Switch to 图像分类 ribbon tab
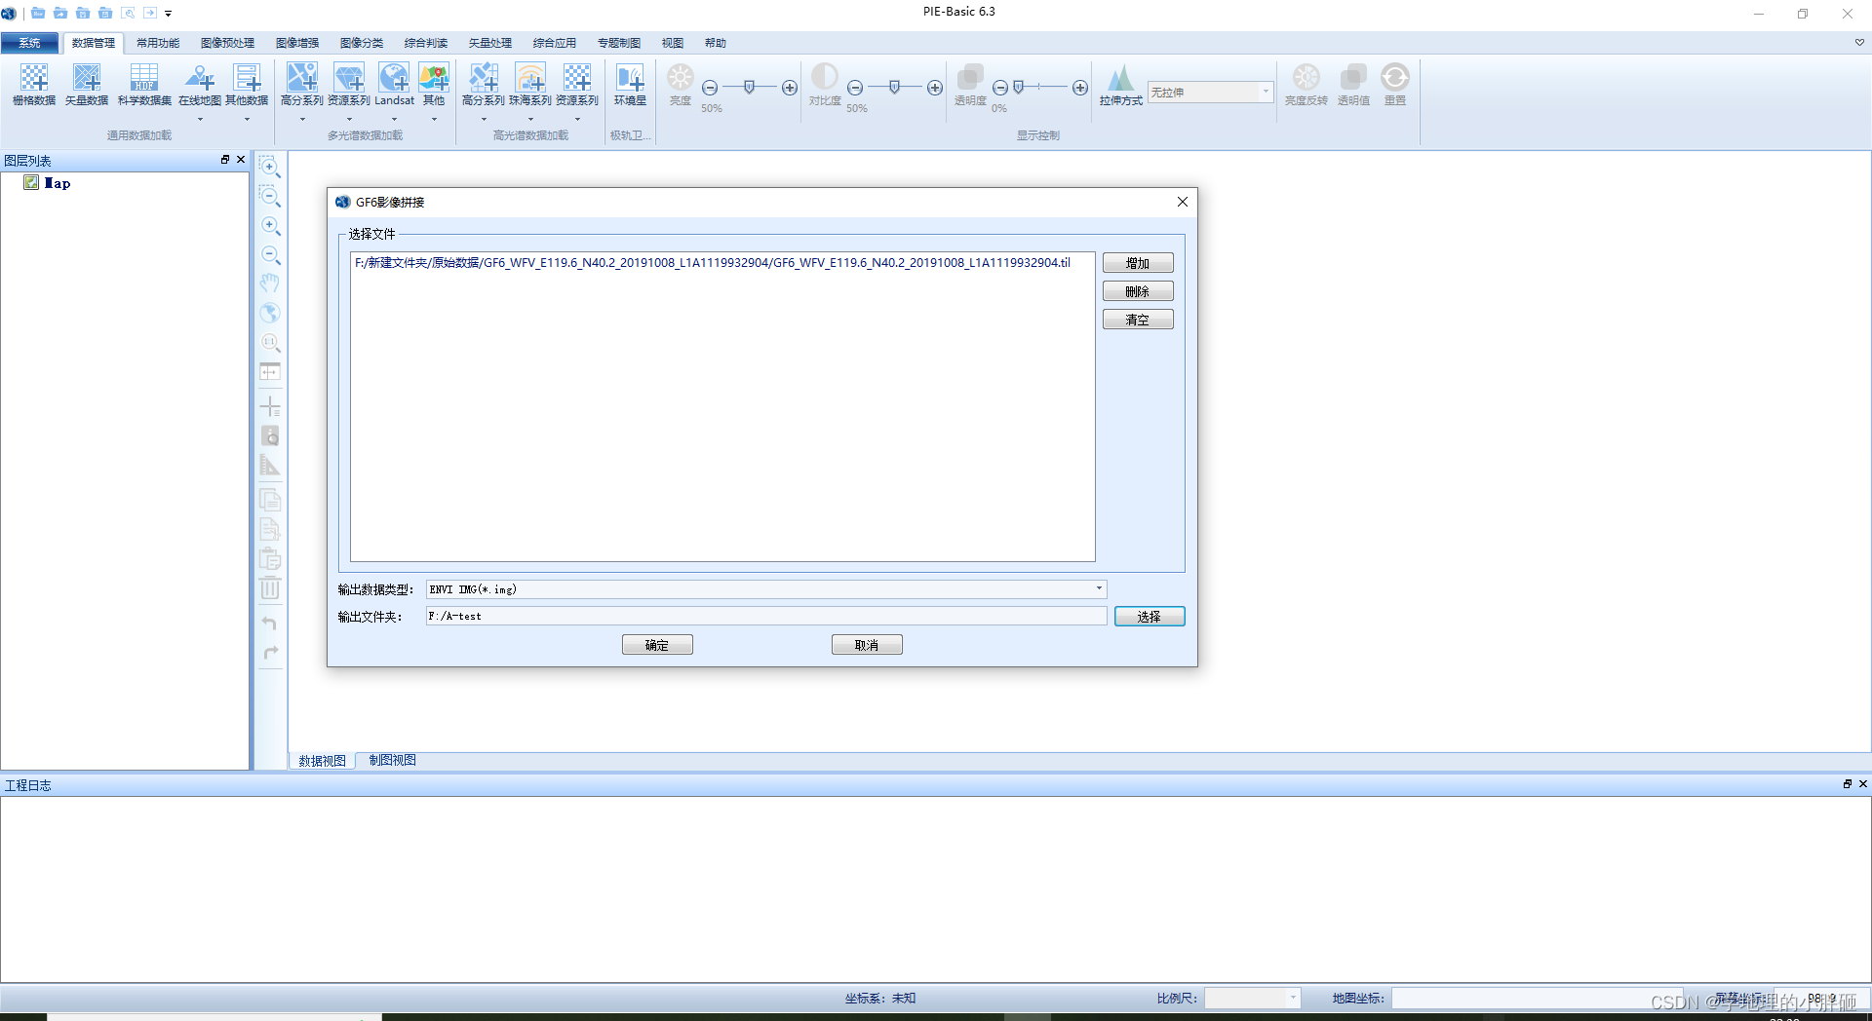 point(362,43)
